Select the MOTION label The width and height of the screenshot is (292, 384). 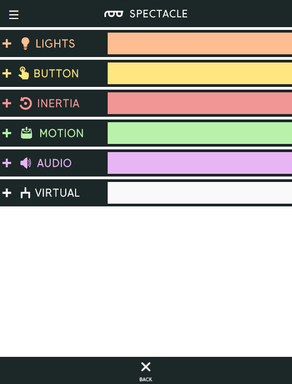[x=61, y=133]
